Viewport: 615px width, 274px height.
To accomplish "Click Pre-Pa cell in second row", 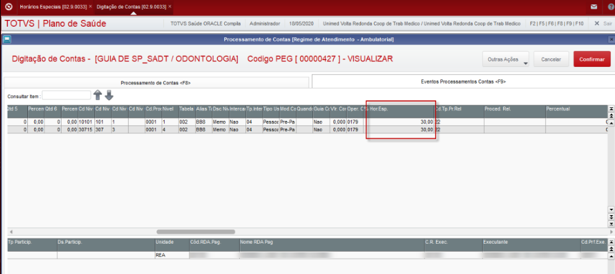I will (x=288, y=129).
